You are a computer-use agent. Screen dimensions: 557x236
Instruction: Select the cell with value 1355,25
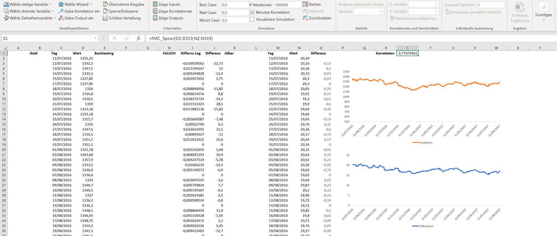click(x=83, y=58)
